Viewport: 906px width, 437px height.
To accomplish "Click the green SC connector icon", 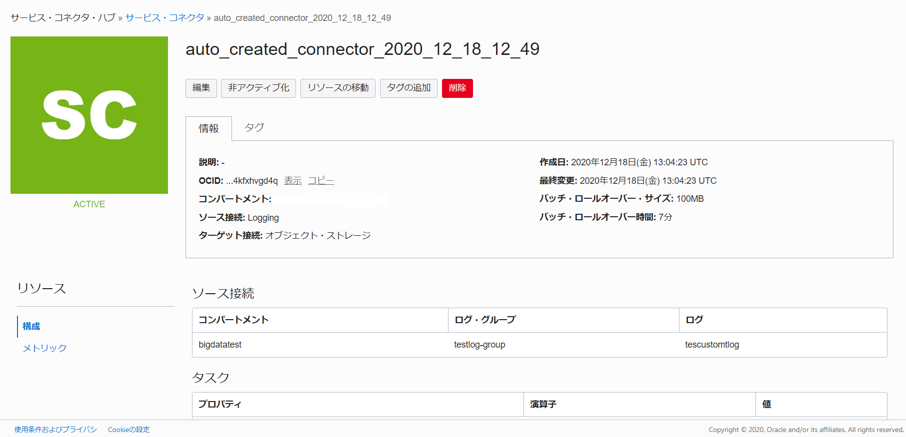I will [89, 115].
